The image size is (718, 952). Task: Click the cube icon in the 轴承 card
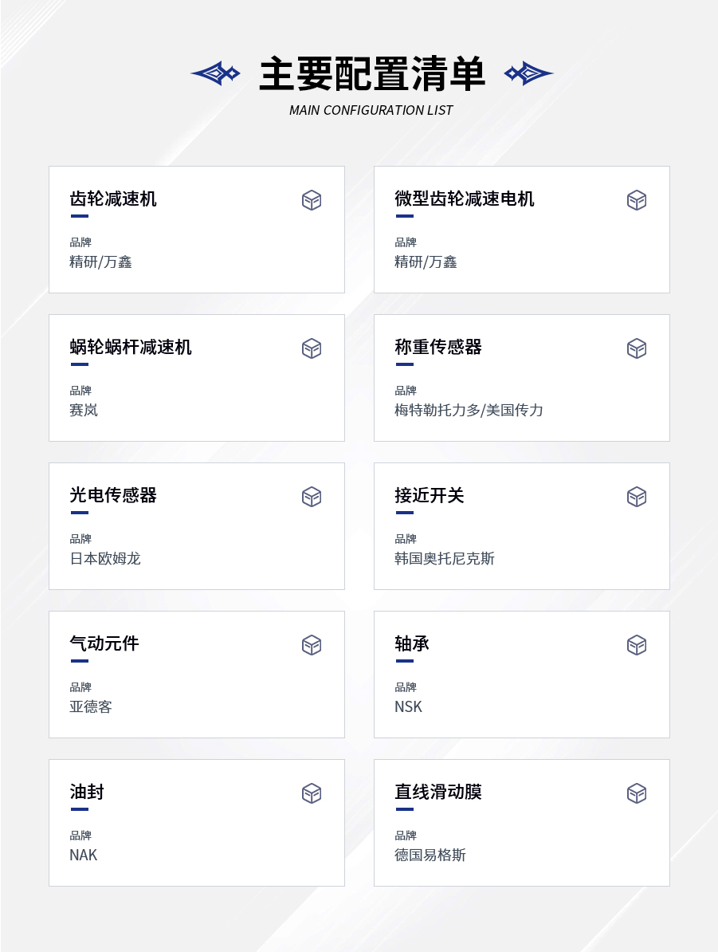click(637, 645)
